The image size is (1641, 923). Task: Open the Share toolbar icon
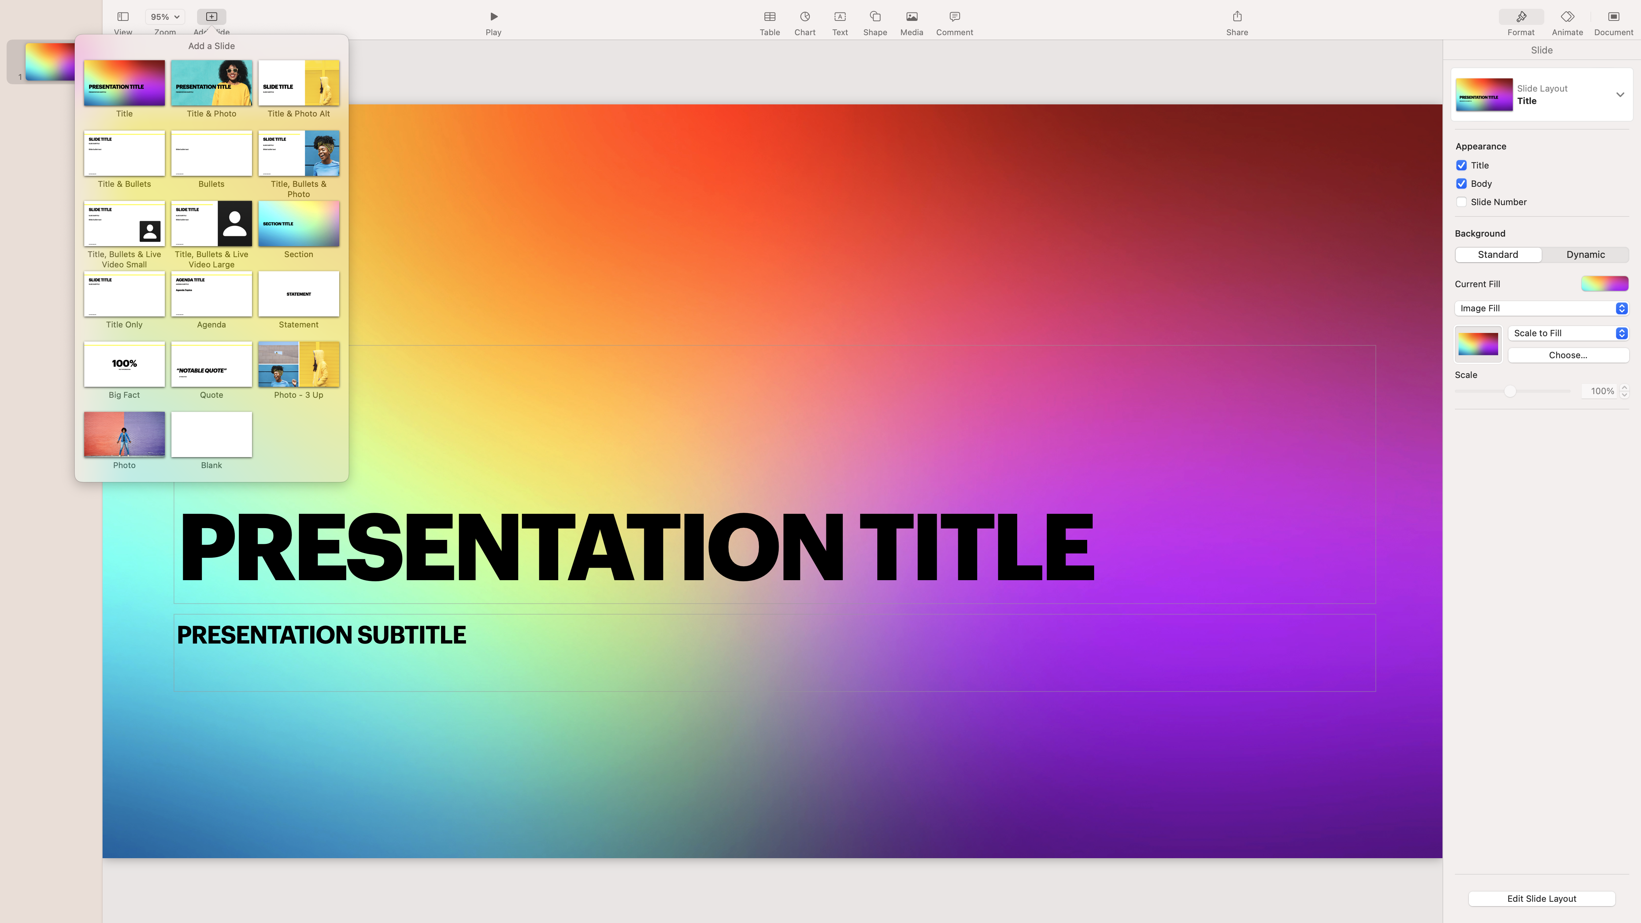[x=1237, y=16]
